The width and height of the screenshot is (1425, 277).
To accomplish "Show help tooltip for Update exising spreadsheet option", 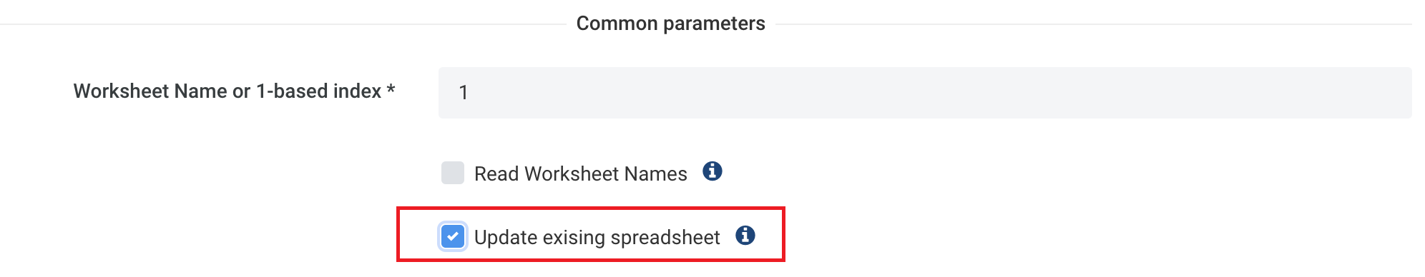I will (x=745, y=235).
